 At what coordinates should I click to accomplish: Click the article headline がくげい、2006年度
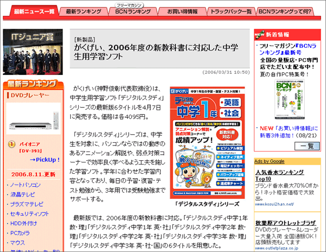coord(156,52)
